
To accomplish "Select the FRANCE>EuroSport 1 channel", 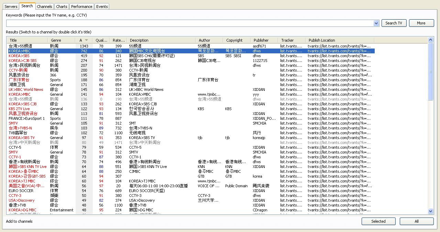I will [191, 118].
